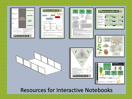
Task: Click the large 3D folded paper illustration
Action: pyautogui.click(x=39, y=63)
